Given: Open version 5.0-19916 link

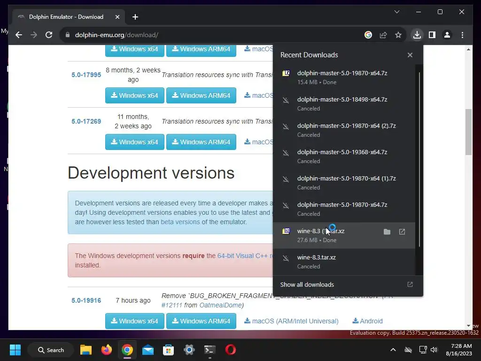Looking at the screenshot, I should (x=86, y=300).
